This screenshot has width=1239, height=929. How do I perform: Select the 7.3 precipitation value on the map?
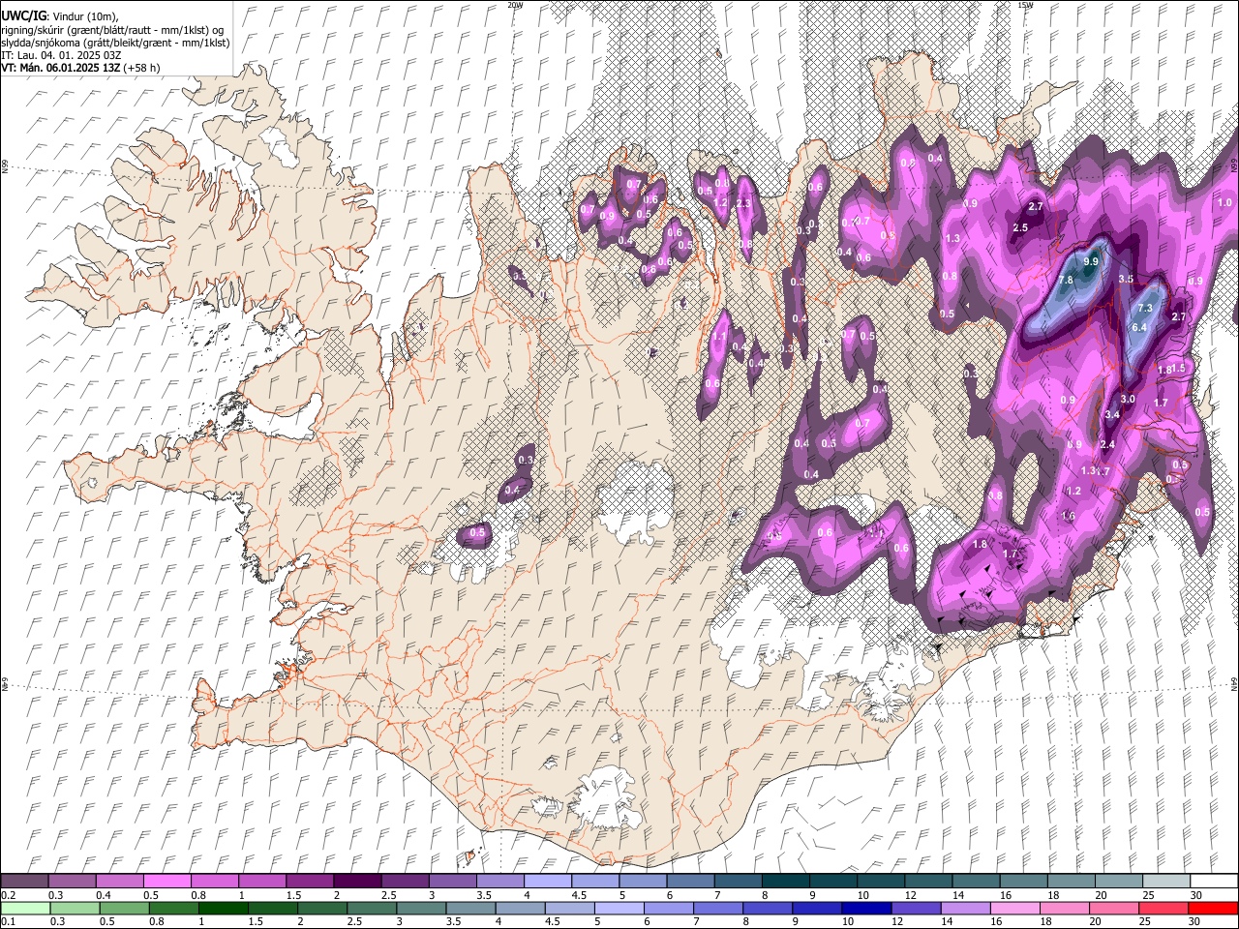click(1145, 308)
